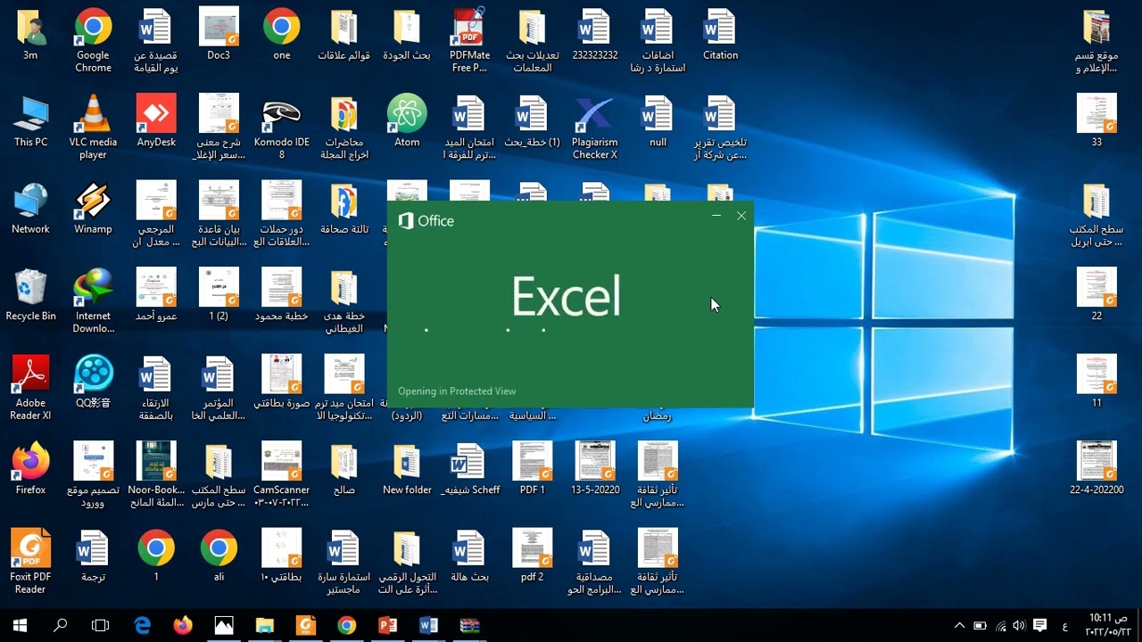Open the Windows Start menu
The width and height of the screenshot is (1142, 642).
click(x=20, y=625)
